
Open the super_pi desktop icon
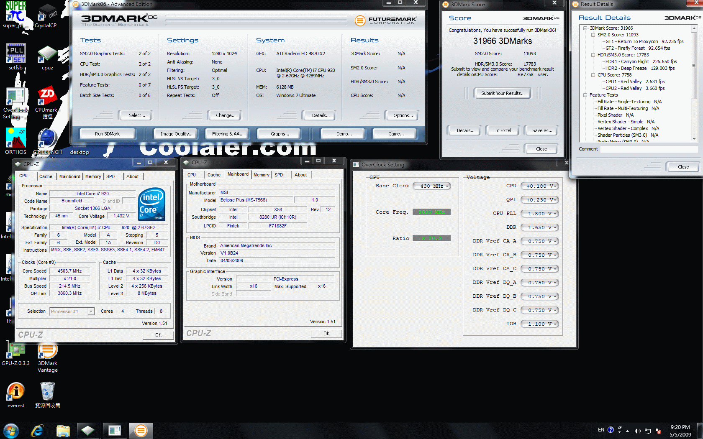(x=15, y=15)
